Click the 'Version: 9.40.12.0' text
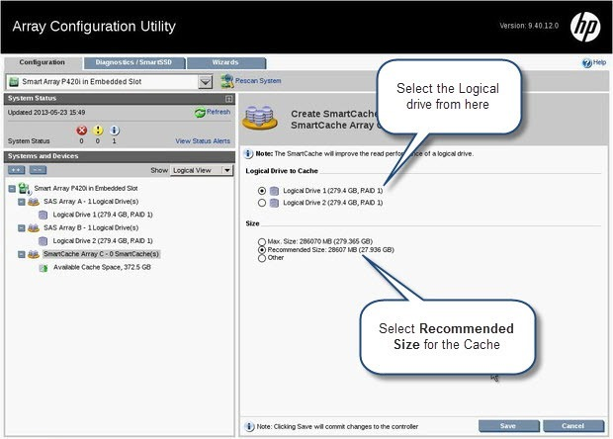 coord(529,26)
